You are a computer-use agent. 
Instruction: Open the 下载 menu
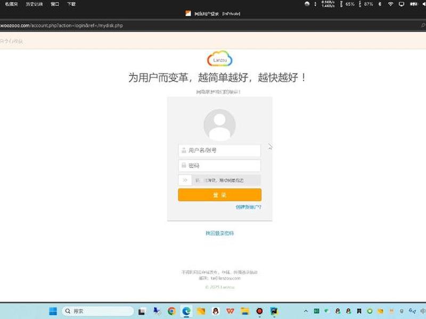[71, 4]
